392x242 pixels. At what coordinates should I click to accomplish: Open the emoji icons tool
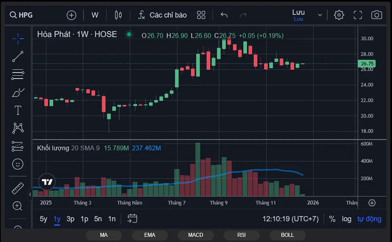[x=18, y=164]
